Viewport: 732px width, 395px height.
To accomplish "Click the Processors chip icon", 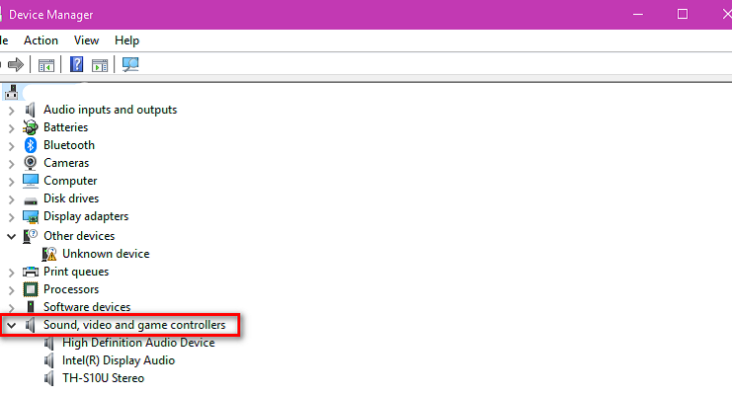I will [31, 289].
